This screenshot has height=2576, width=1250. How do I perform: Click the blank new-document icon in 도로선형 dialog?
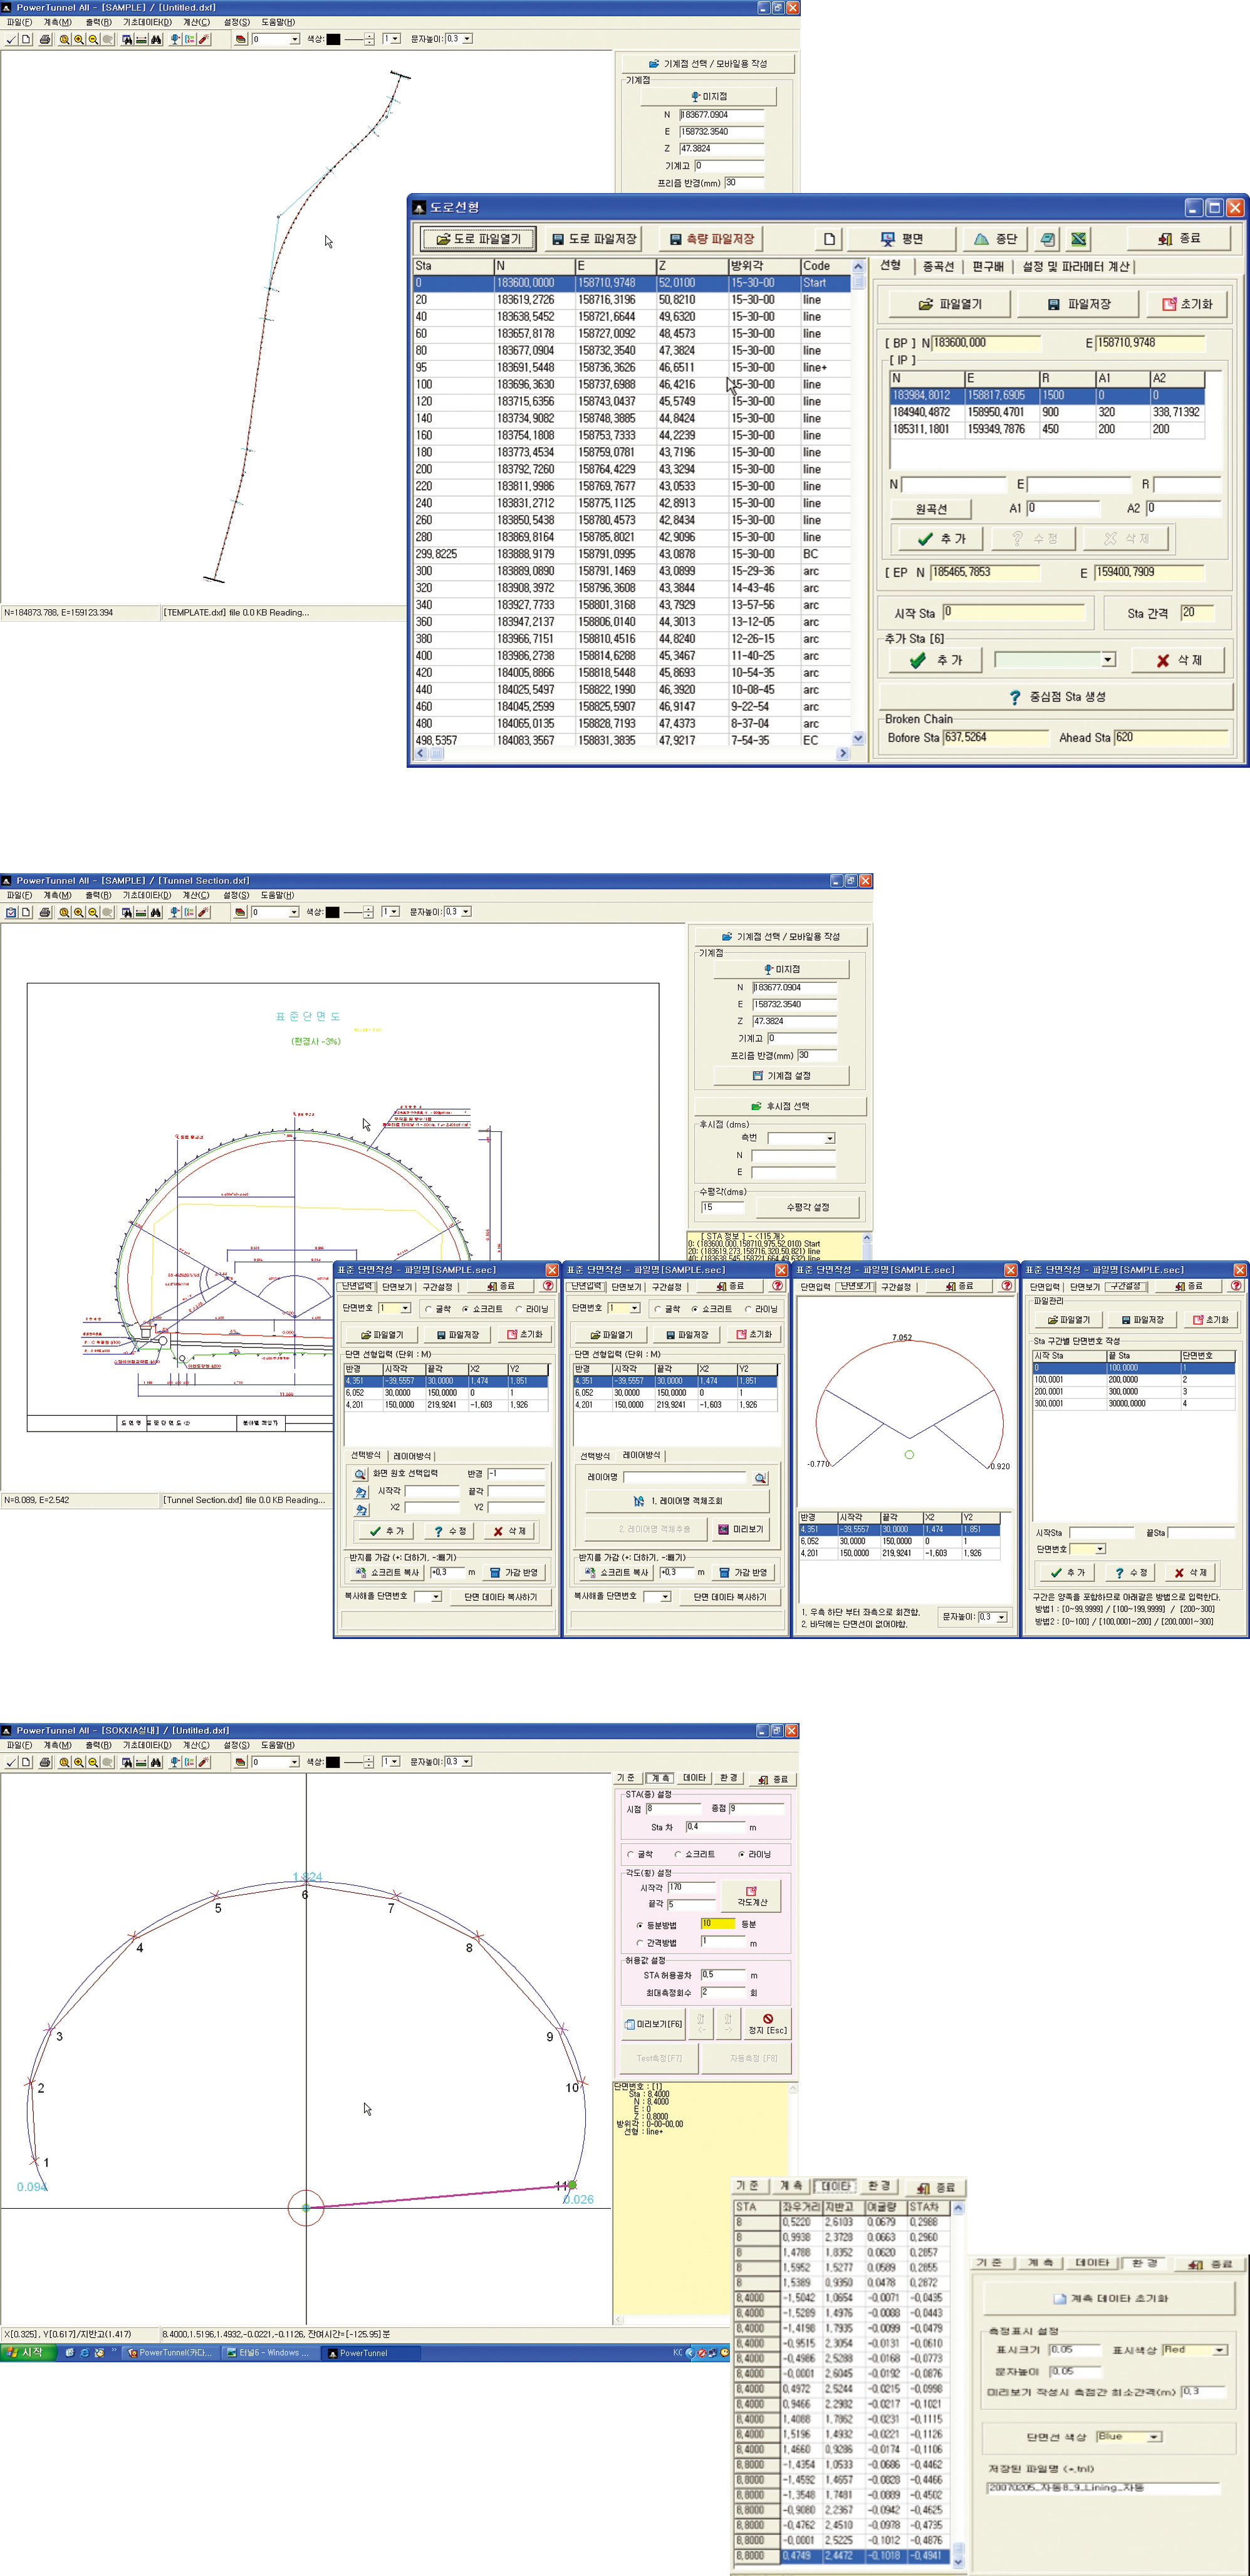[x=828, y=239]
